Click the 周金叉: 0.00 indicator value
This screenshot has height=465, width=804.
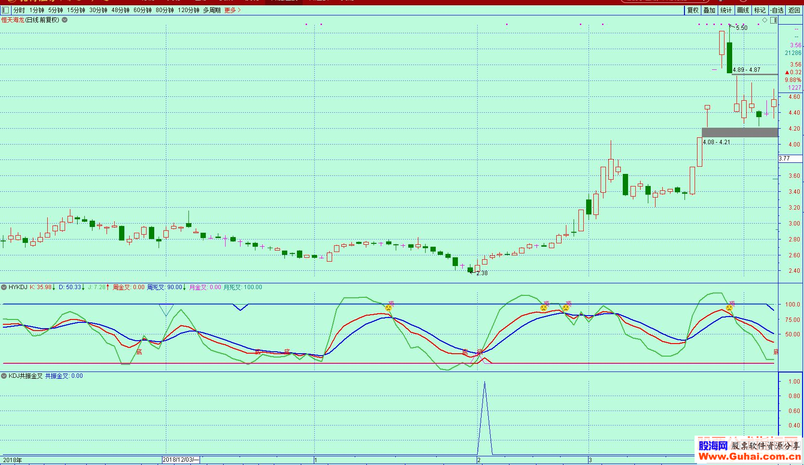pos(128,287)
